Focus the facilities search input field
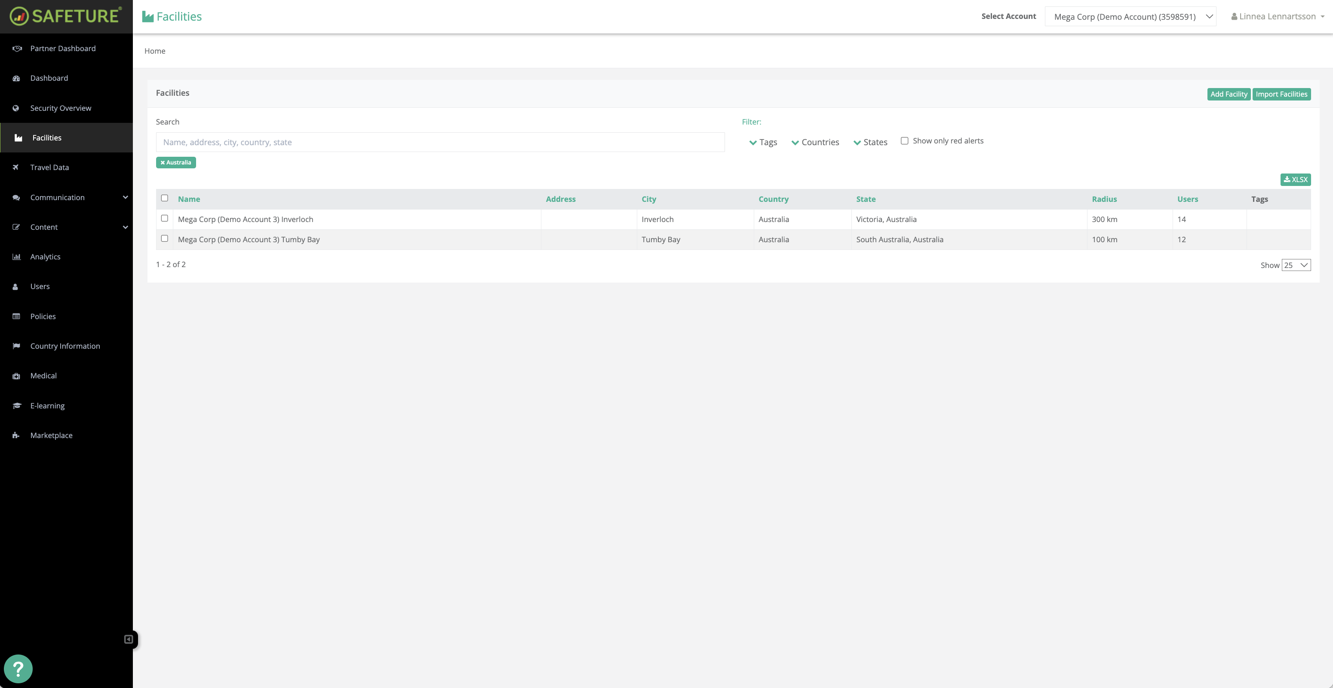Screen dimensions: 1333x688 (x=440, y=142)
